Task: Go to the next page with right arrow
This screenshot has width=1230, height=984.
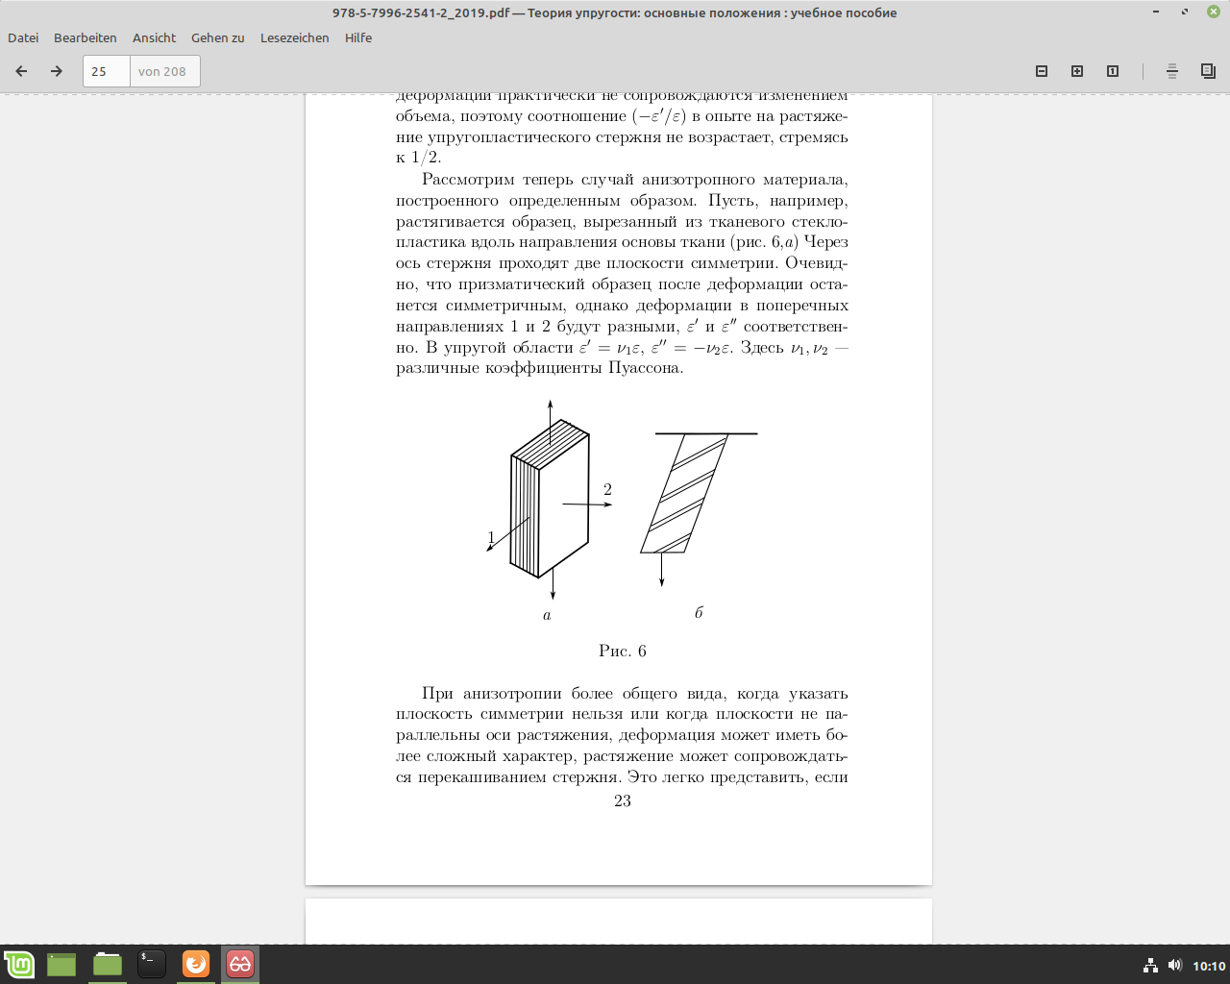Action: [57, 71]
